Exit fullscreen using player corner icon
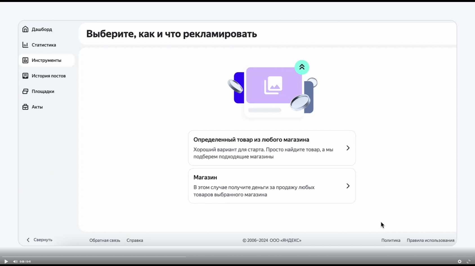Screen dimensions: 475x266 point(469,262)
